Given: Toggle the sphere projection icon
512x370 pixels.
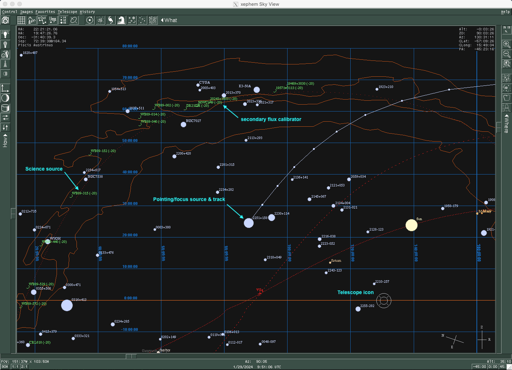Looking at the screenshot, I should point(5,98).
